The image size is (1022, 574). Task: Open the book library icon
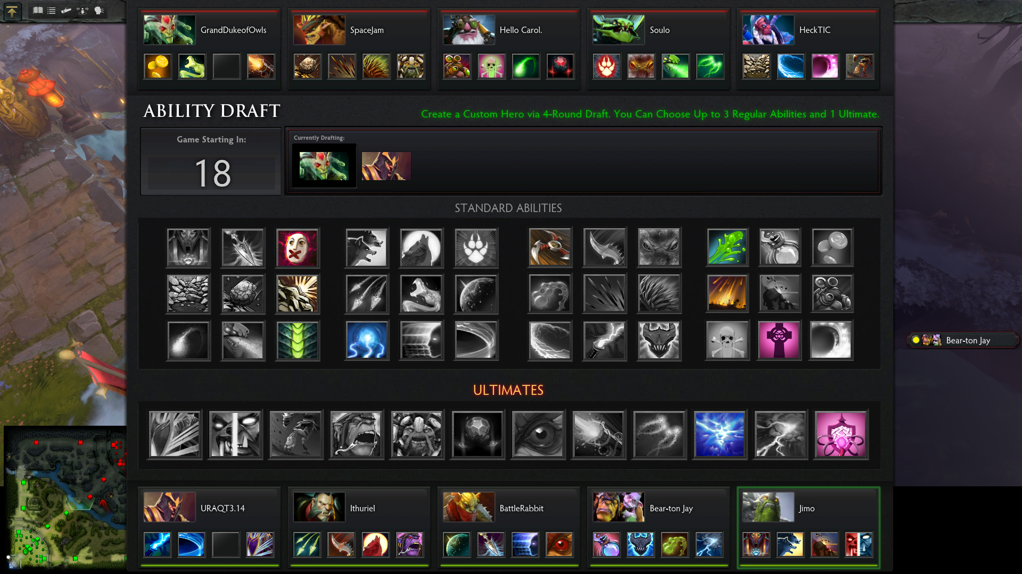point(38,10)
